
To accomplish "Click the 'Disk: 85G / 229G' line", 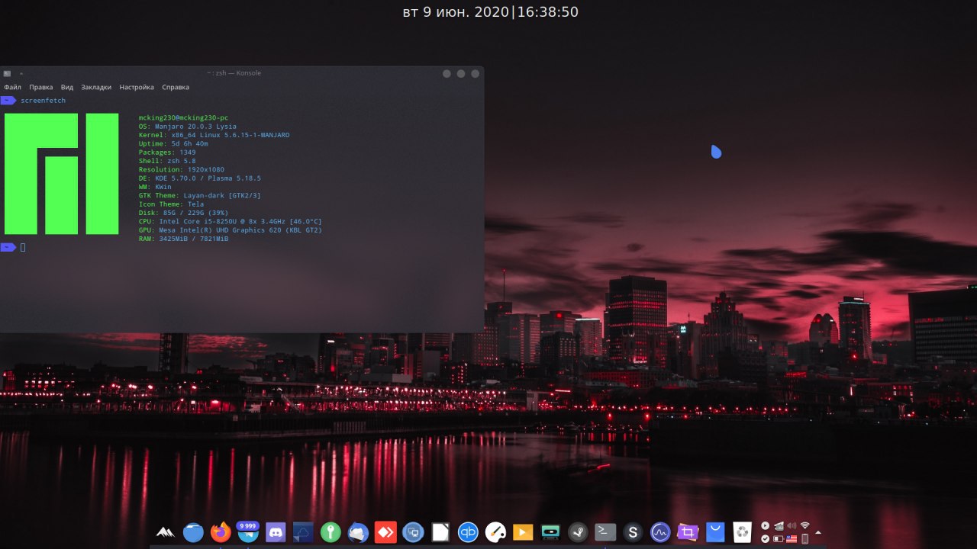I will coord(183,213).
